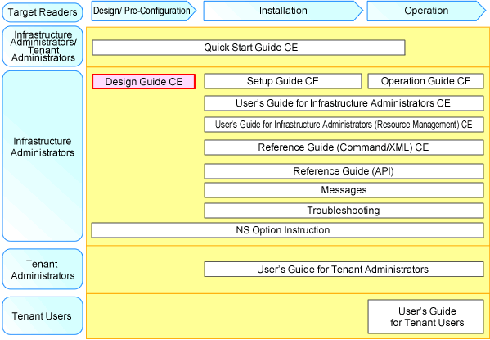Click the Design/ Pre-Configuration phase arrow
The height and width of the screenshot is (340, 490).
(x=144, y=11)
